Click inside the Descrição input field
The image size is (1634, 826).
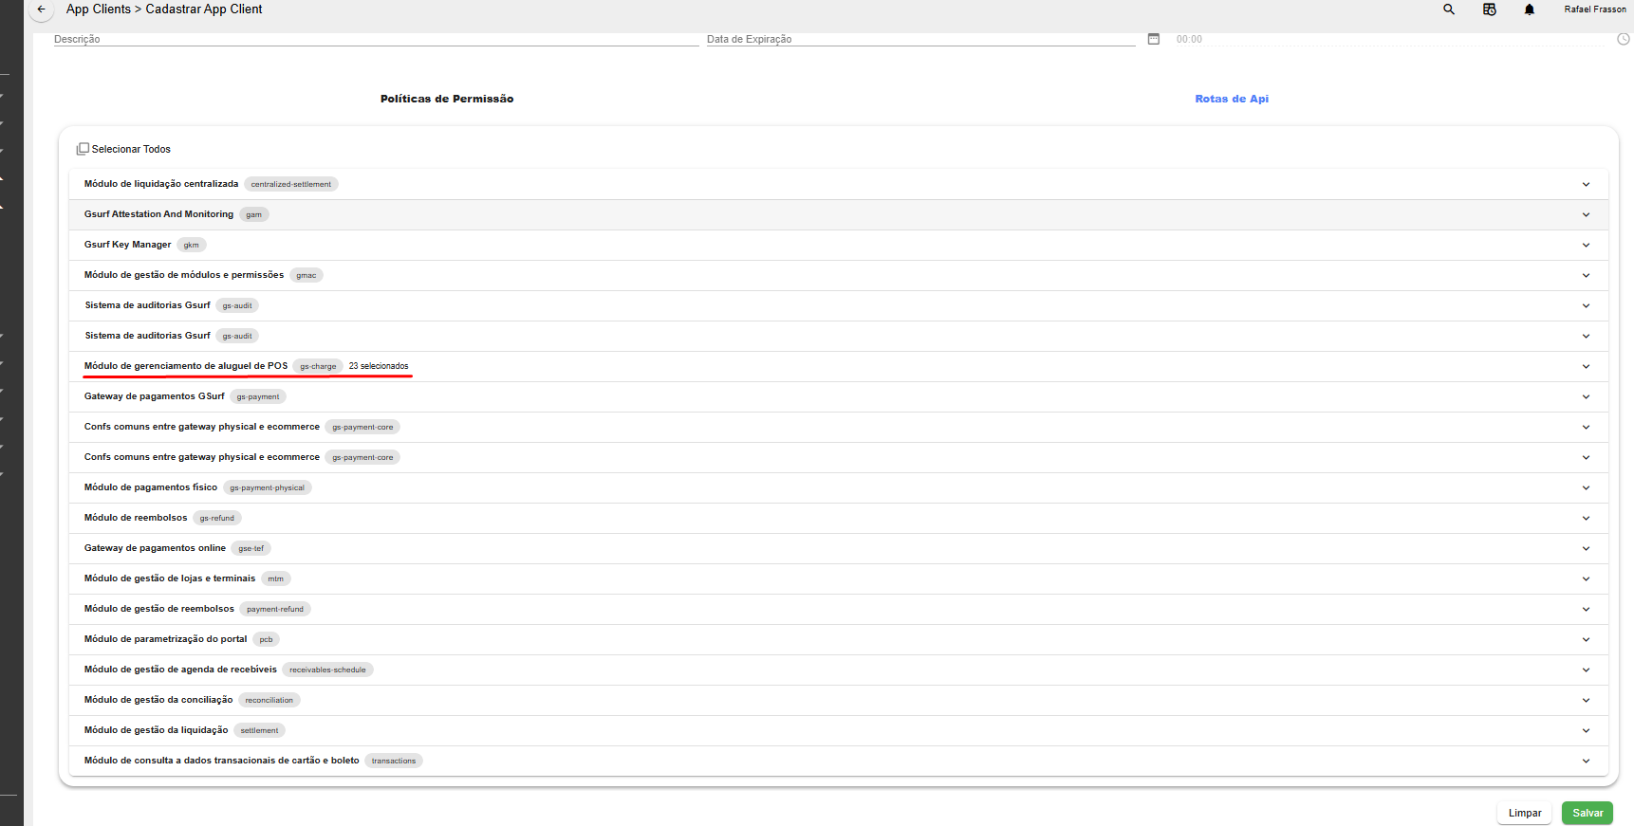(x=285, y=39)
